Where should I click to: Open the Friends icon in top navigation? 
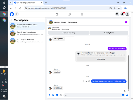coord(69,14)
